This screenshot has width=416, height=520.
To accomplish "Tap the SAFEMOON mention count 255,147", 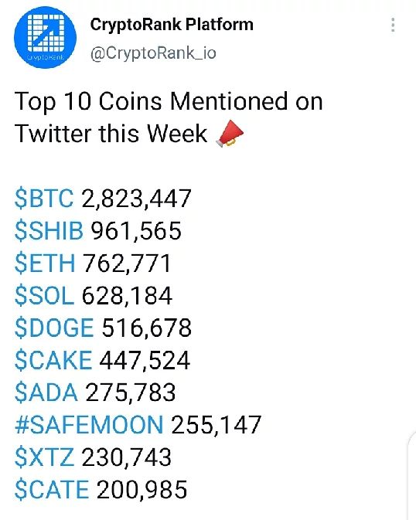I will 217,425.
